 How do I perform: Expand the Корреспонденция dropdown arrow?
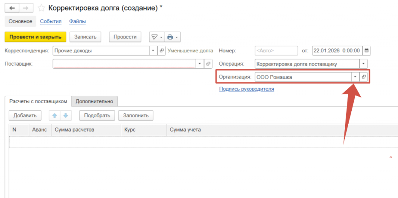[153, 50]
